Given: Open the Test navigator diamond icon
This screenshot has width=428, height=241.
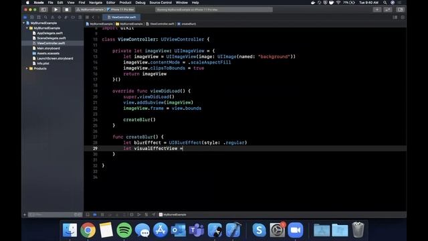Looking at the screenshot, I should point(60,17).
